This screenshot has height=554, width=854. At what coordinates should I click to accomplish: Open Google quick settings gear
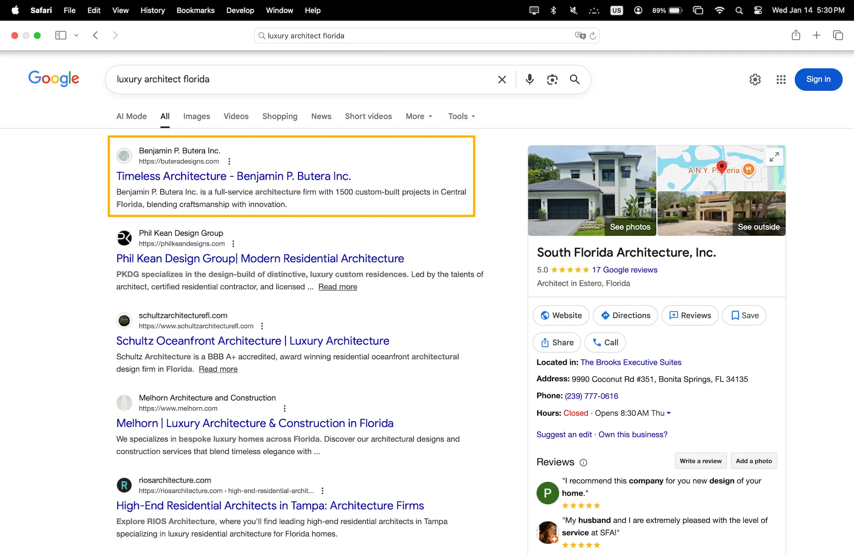(755, 79)
